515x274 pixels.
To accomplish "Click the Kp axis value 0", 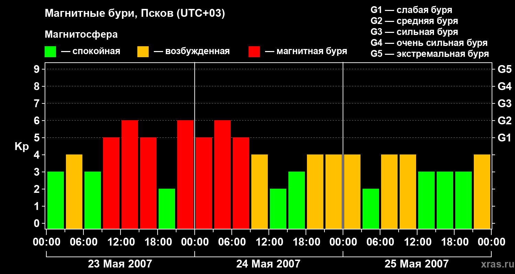I will click(37, 223).
